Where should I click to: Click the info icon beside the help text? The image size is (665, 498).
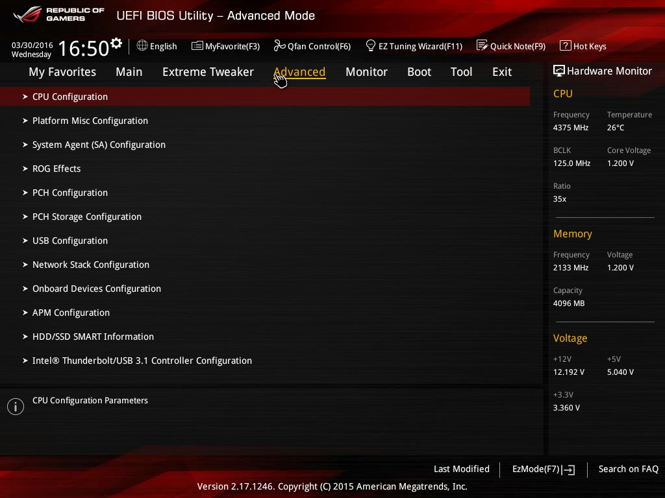[16, 407]
